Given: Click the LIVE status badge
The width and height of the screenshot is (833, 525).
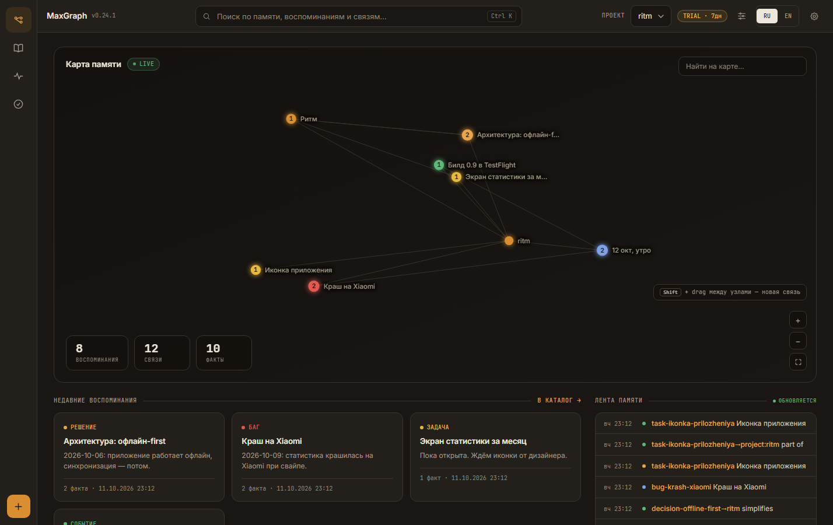Looking at the screenshot, I should [x=143, y=64].
